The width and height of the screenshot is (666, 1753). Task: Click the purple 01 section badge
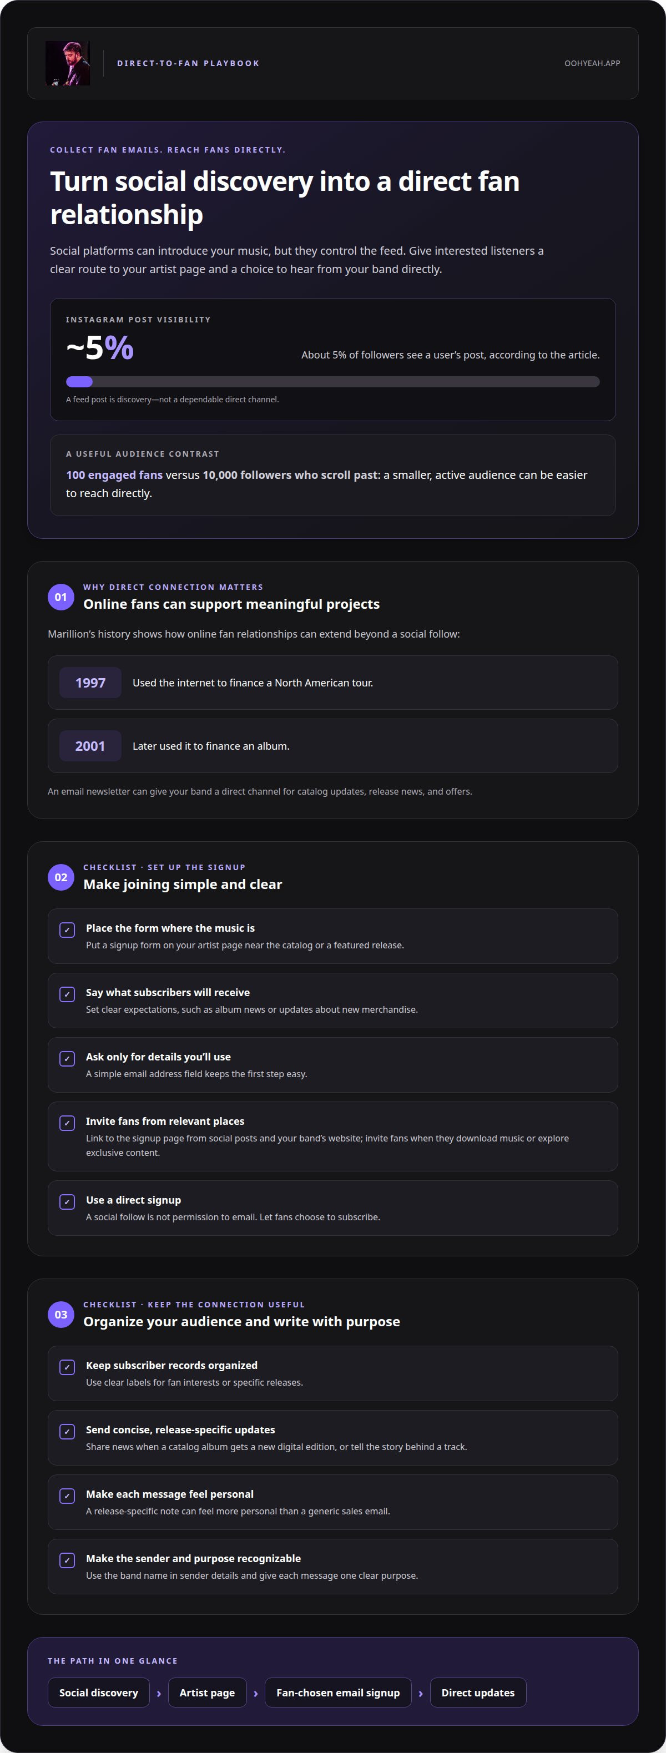[60, 597]
